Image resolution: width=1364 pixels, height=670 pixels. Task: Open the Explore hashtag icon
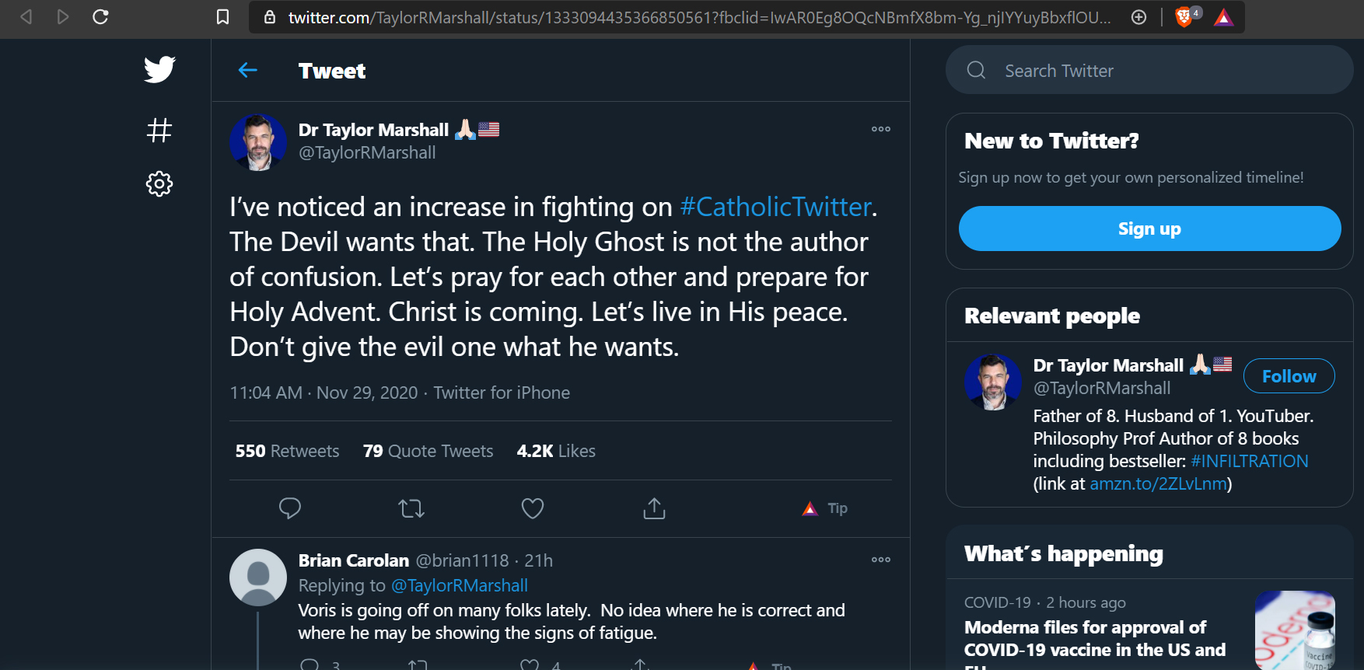click(x=159, y=130)
